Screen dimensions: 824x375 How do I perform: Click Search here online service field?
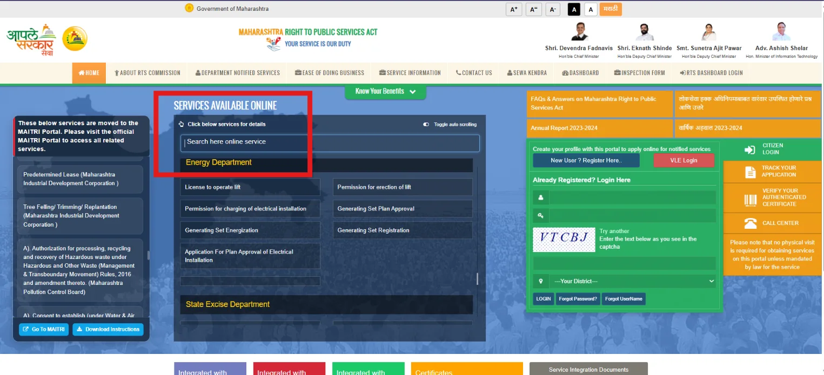pyautogui.click(x=330, y=143)
